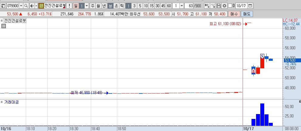The width and height of the screenshot is (301, 131).
Task: Expand the stock code 079900 dropdown
Action: point(21,6)
